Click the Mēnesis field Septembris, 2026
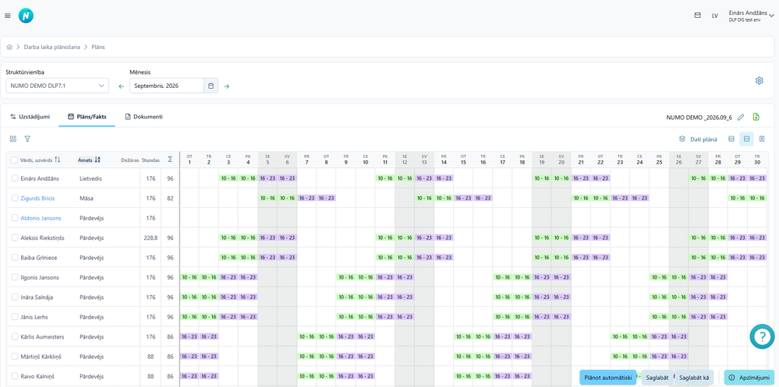 coord(167,86)
